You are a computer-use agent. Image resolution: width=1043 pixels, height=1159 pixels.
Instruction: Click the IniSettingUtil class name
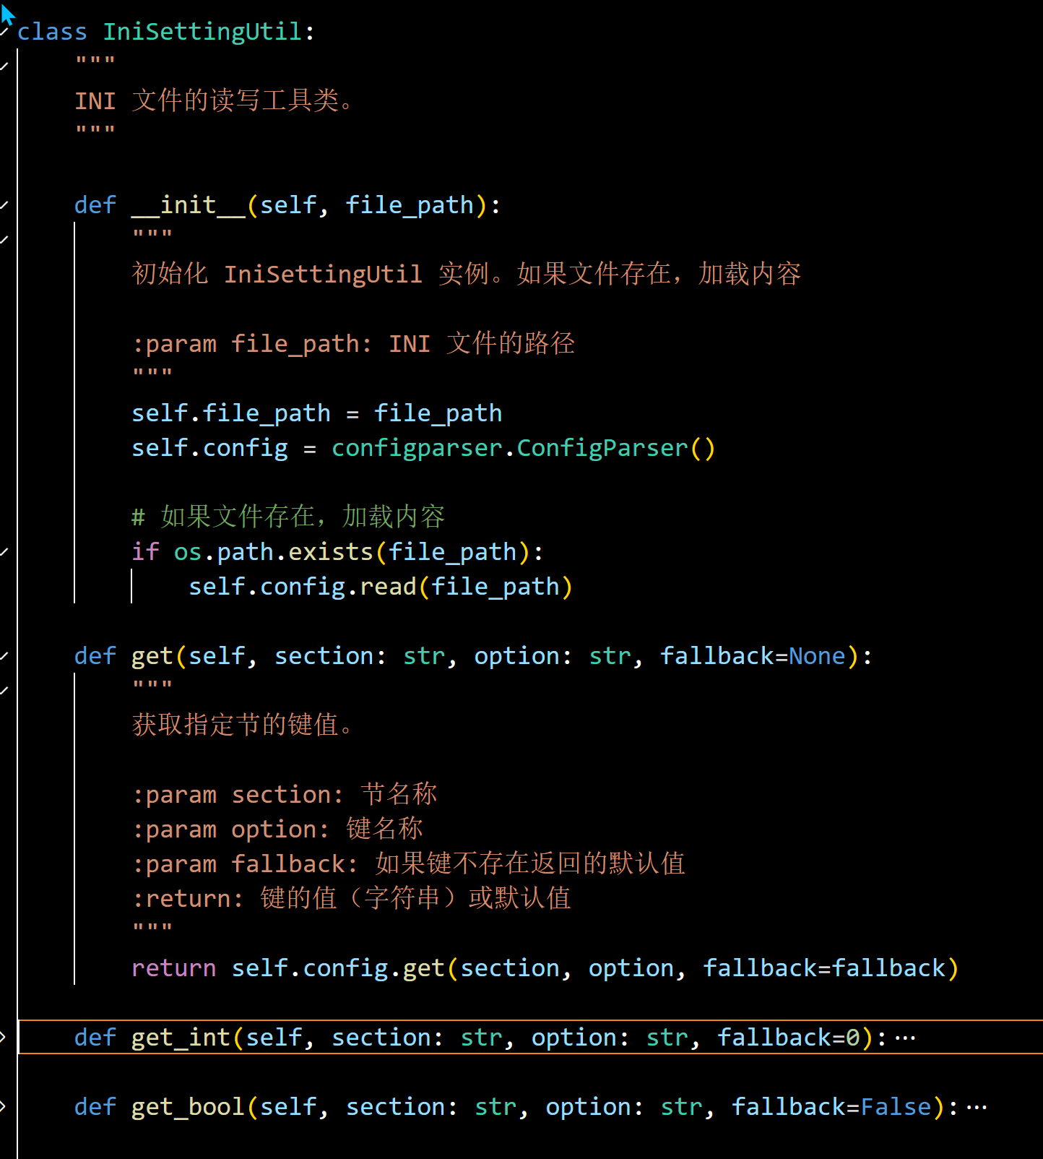pos(202,32)
